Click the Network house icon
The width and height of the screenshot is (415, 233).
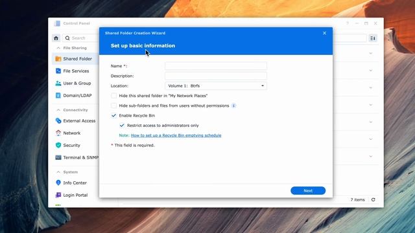point(58,133)
